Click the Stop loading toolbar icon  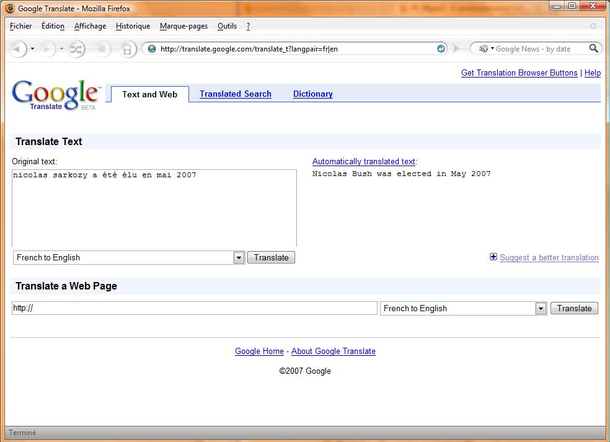(102, 49)
